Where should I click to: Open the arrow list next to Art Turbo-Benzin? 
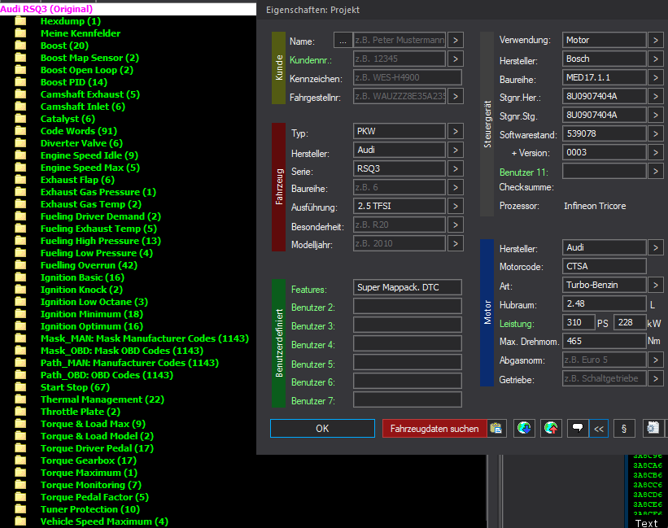point(656,285)
